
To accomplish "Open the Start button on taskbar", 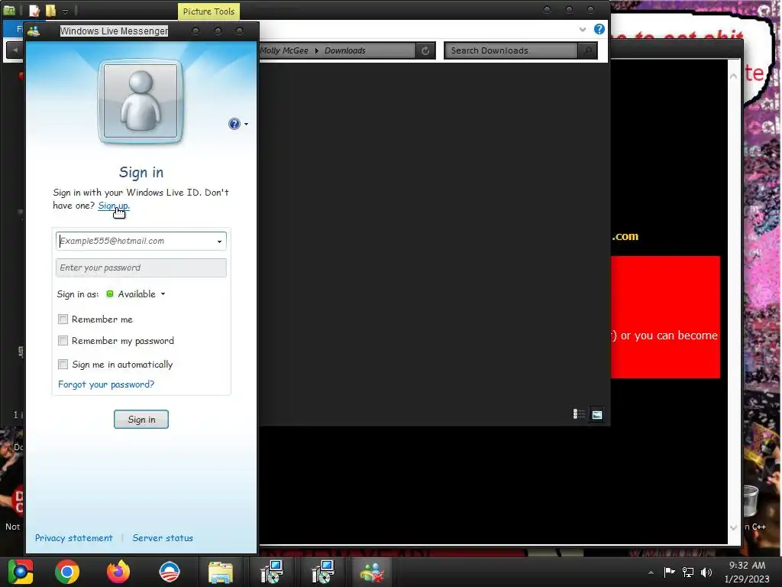I will [21, 572].
